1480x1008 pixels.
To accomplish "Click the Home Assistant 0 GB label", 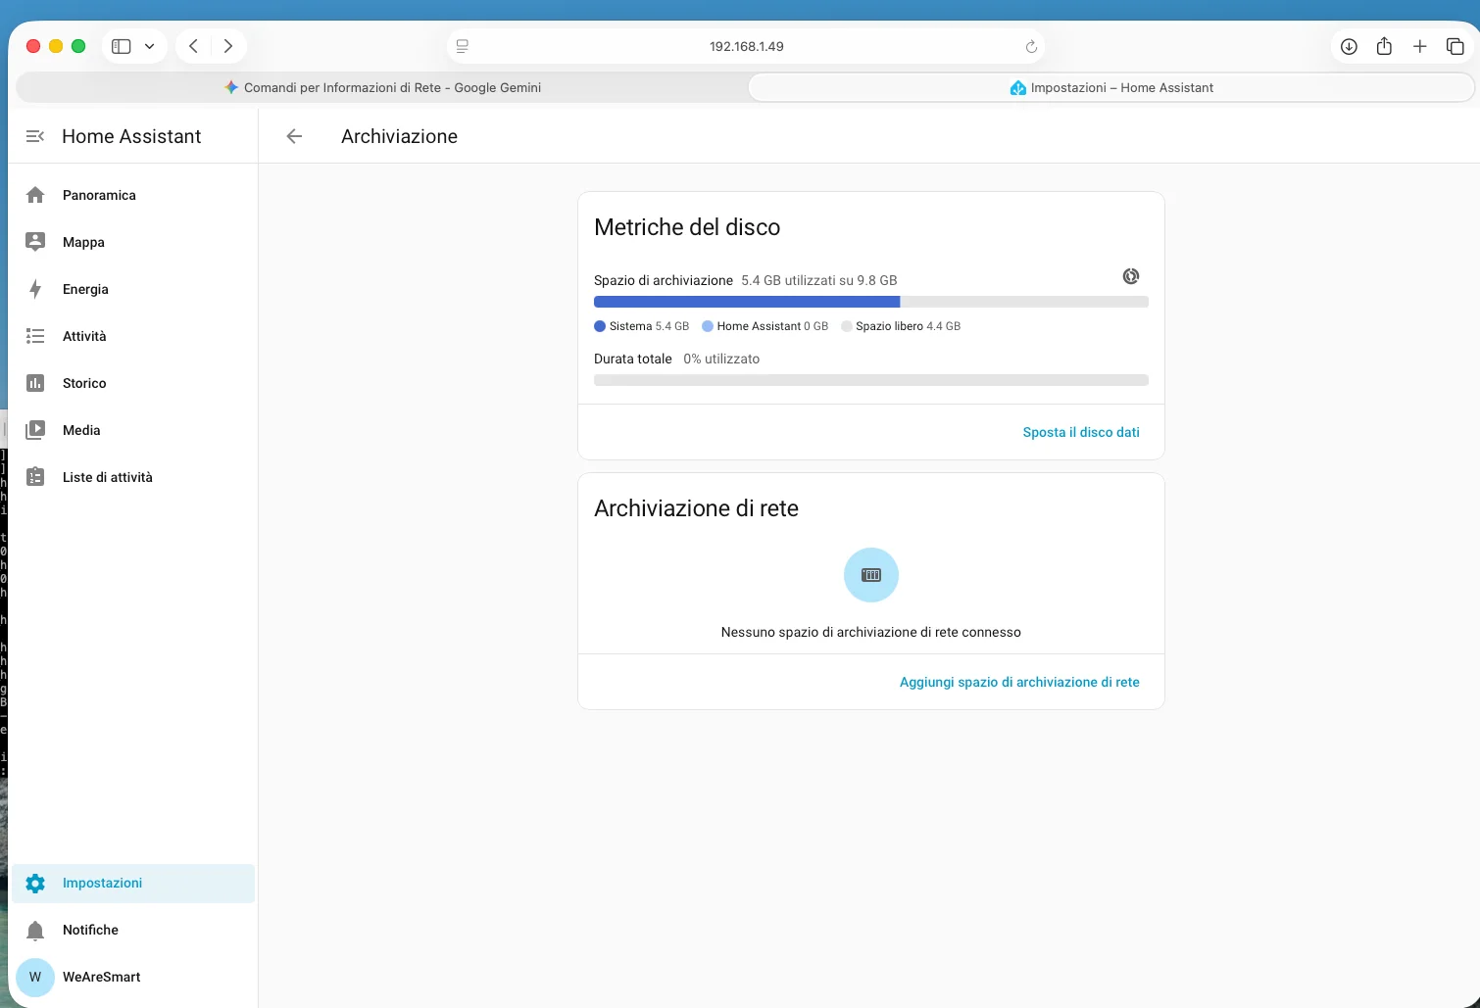I will coord(772,326).
